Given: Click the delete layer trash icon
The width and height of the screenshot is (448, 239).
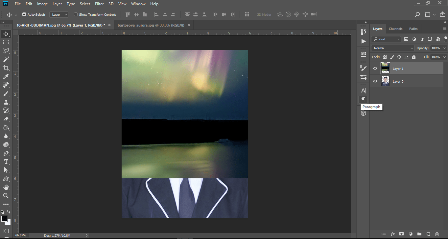Looking at the screenshot, I should point(437,234).
